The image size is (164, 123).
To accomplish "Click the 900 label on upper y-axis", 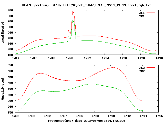I will tap(10, 10).
